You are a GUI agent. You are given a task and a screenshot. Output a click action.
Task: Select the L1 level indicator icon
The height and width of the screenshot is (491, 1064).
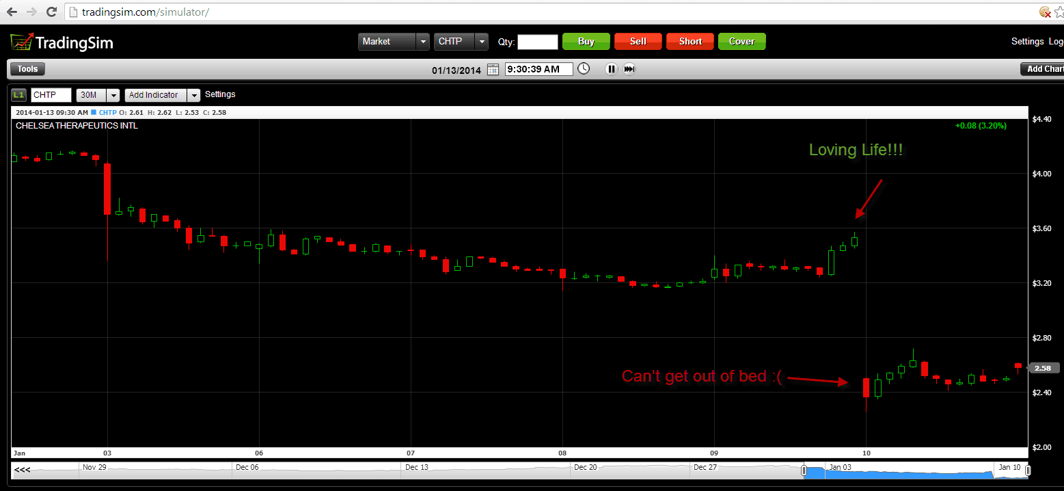coord(18,94)
